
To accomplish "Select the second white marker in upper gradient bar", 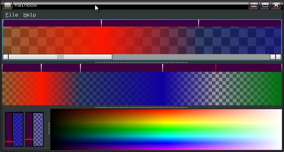I will (199, 23).
